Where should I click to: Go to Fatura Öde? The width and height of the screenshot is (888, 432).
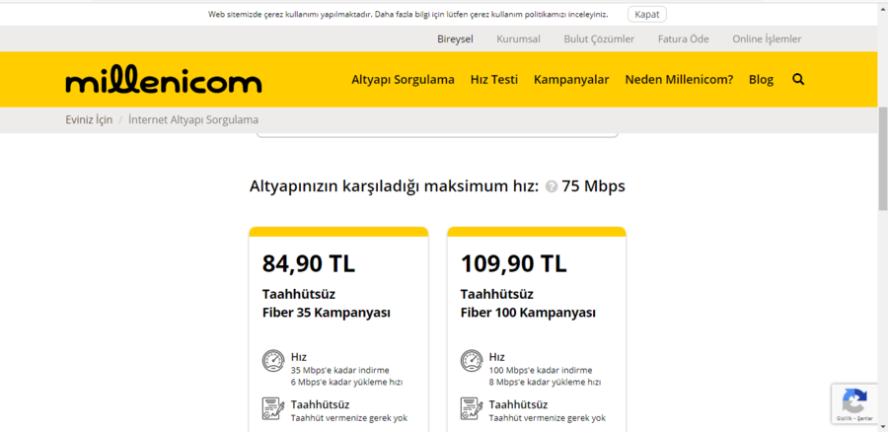click(x=684, y=39)
